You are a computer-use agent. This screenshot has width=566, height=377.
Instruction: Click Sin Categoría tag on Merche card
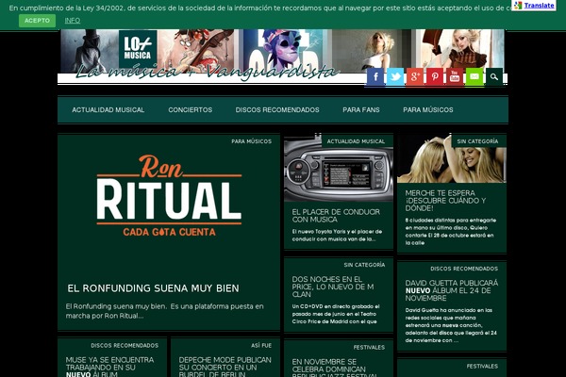[477, 141]
